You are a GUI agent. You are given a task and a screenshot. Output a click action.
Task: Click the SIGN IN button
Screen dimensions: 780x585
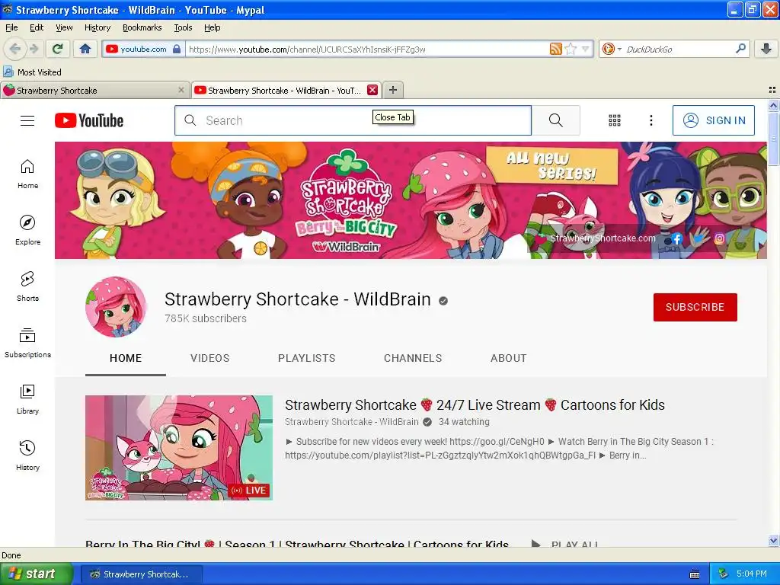coord(713,120)
